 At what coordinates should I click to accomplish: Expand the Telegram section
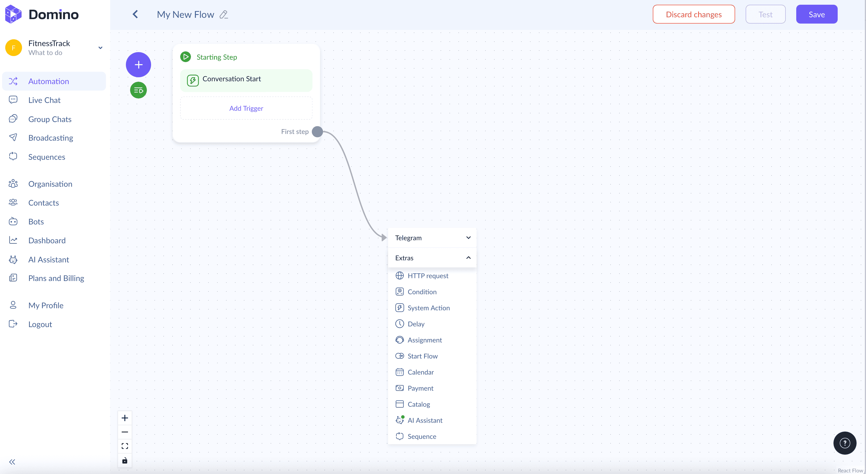[432, 238]
